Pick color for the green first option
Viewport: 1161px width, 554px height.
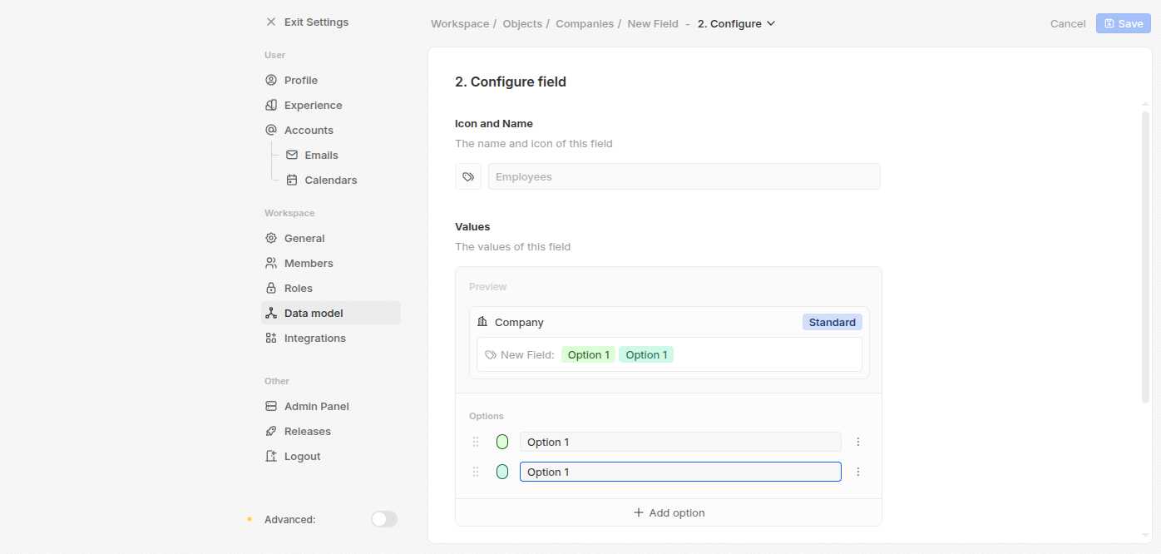point(502,442)
